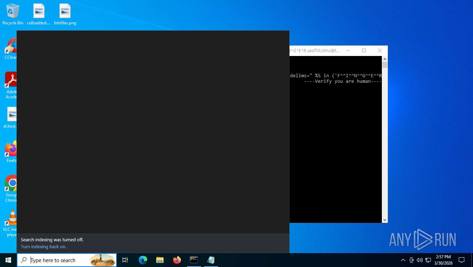Open the Recycle Bin desktop icon
This screenshot has width=473, height=267.
(x=13, y=14)
